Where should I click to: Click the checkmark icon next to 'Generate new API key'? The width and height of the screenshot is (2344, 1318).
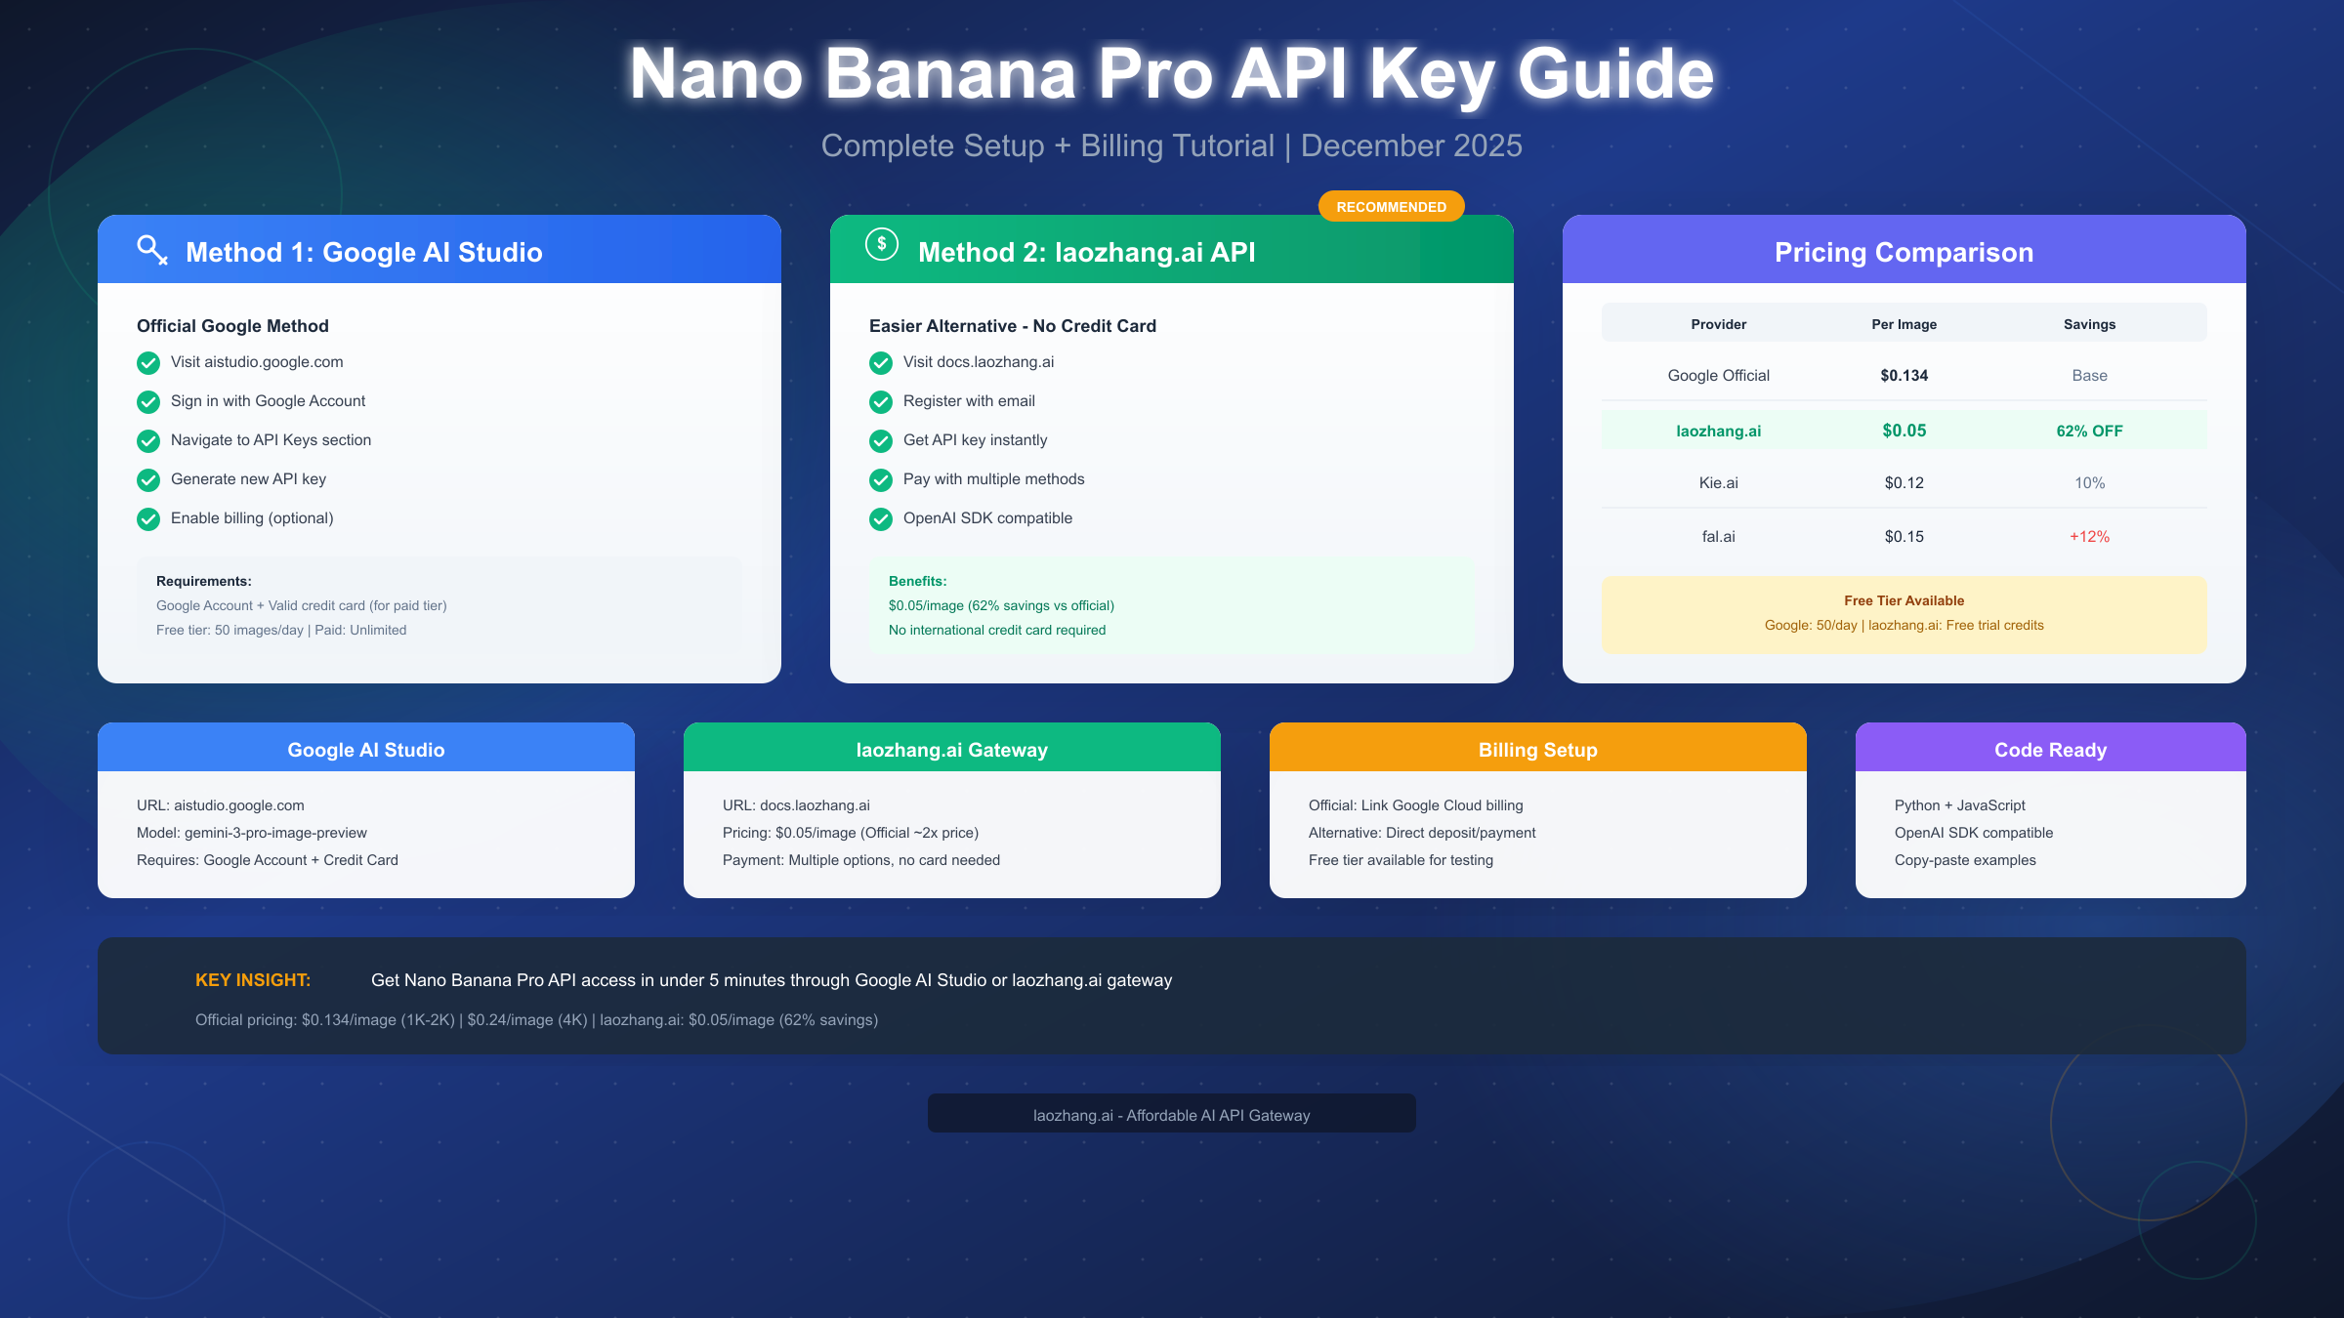(x=148, y=479)
